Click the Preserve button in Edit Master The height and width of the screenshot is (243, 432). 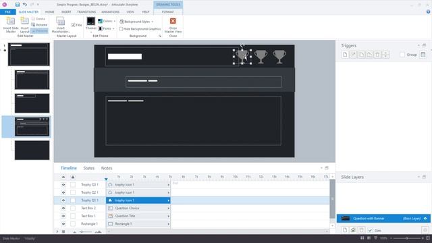tap(39, 30)
